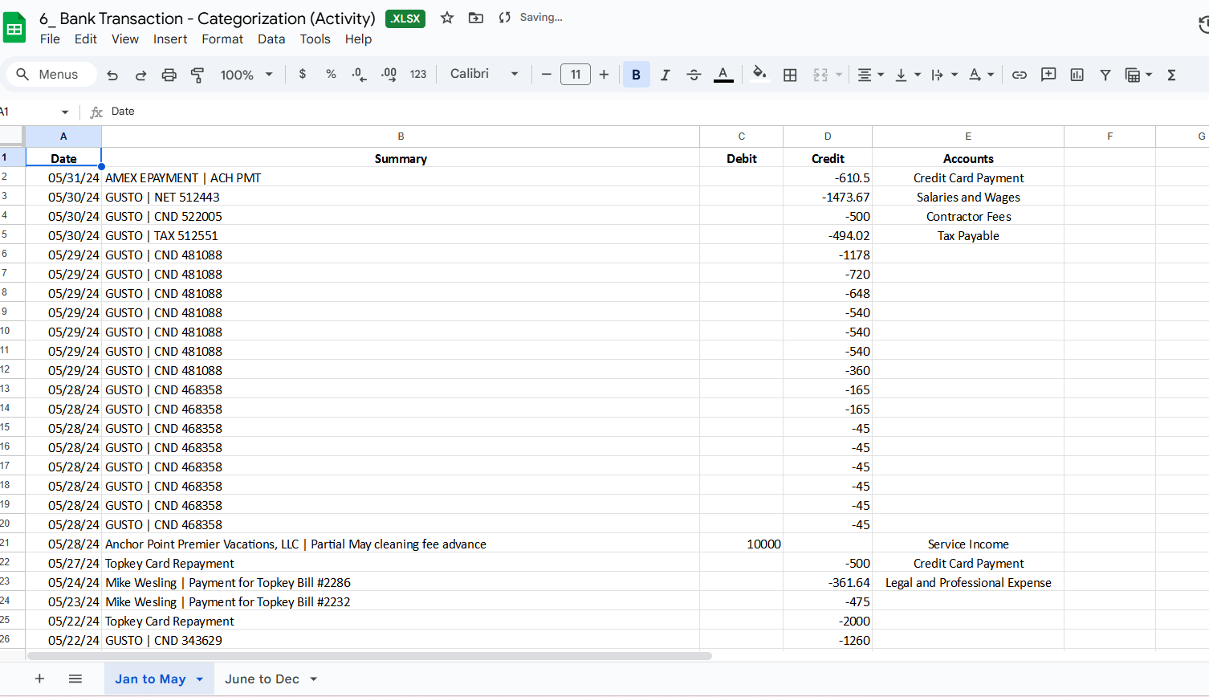
Task: Open the text color picker
Action: pyautogui.click(x=723, y=75)
